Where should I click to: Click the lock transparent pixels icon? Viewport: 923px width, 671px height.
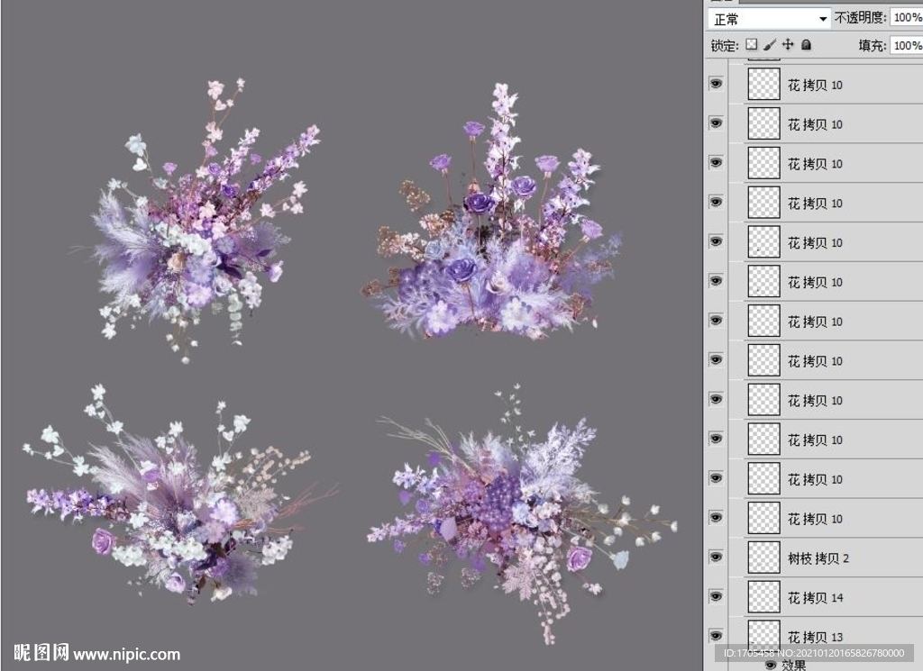coord(751,44)
